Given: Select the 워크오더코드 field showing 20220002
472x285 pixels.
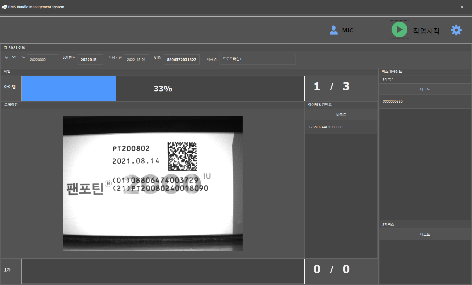Looking at the screenshot, I should (42, 59).
